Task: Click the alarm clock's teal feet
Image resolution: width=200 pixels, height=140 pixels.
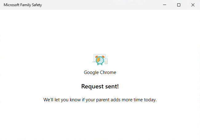Action: 100,64
